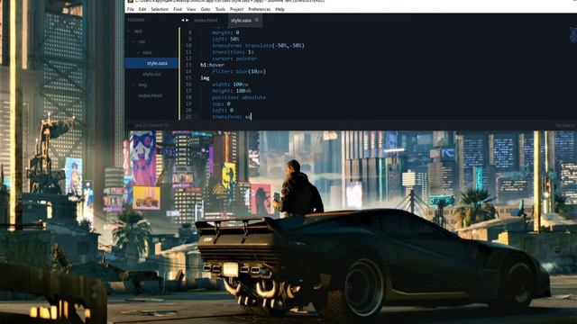Click the 'position: absolute' code line
Image resolution: width=577 pixels, height=324 pixels.
pyautogui.click(x=239, y=97)
